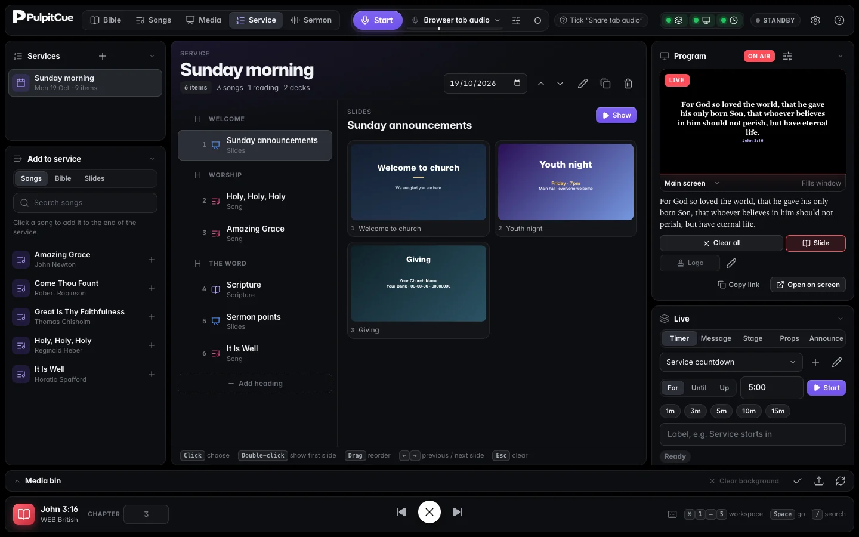Select the Until timer mode
Viewport: 859px width, 537px height.
coord(699,388)
